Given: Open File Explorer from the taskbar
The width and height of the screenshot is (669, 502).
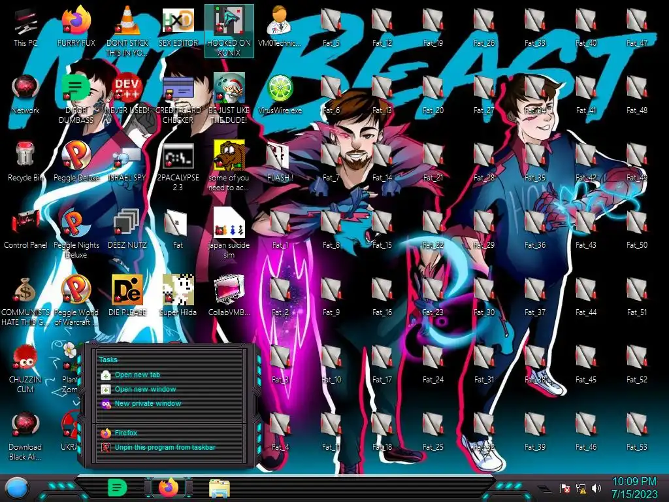Looking at the screenshot, I should (220, 488).
